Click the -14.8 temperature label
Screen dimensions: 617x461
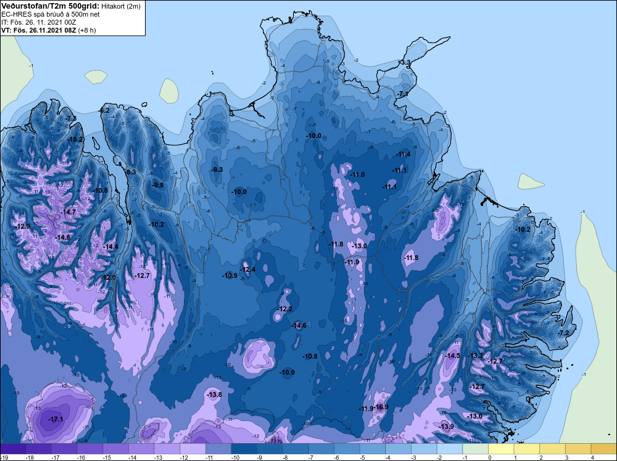tap(62, 237)
